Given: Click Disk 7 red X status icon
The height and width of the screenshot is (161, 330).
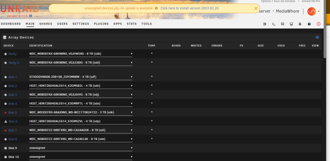Looking at the screenshot, I should click(6, 130).
